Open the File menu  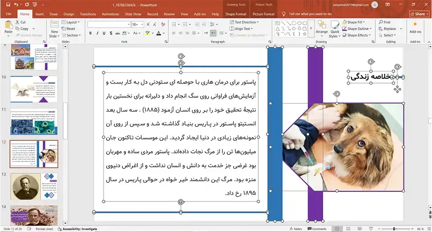coord(9,14)
